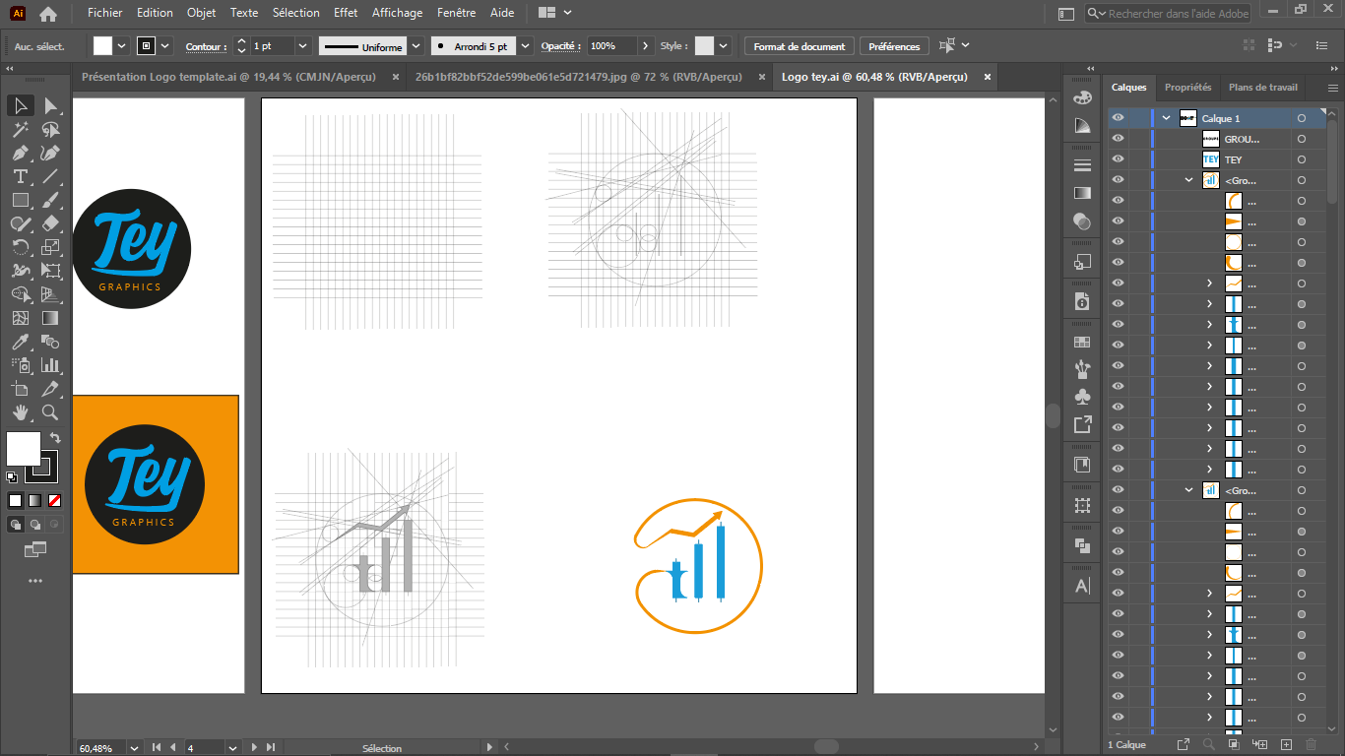Switch to Plans de travail tab
1345x756 pixels.
[1263, 88]
